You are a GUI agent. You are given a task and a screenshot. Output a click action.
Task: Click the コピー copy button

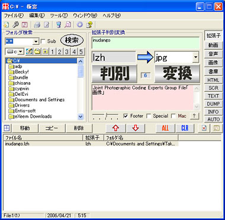(52, 128)
